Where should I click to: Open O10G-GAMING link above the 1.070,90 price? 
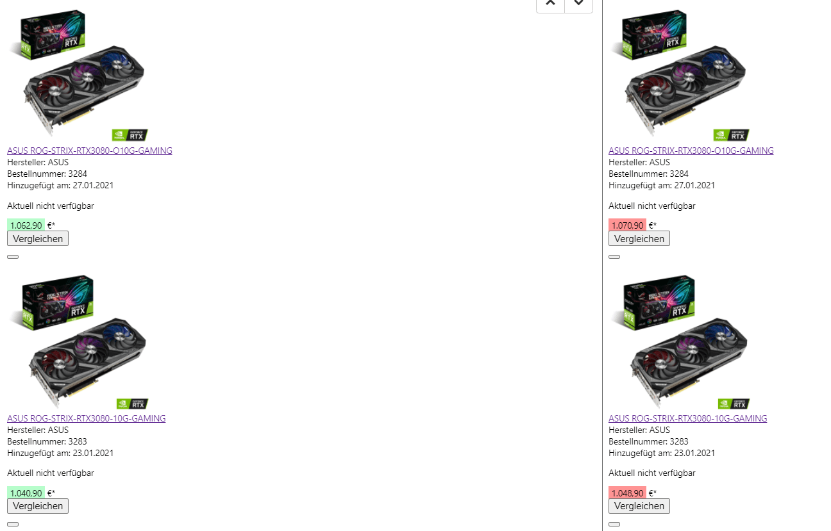pyautogui.click(x=691, y=151)
